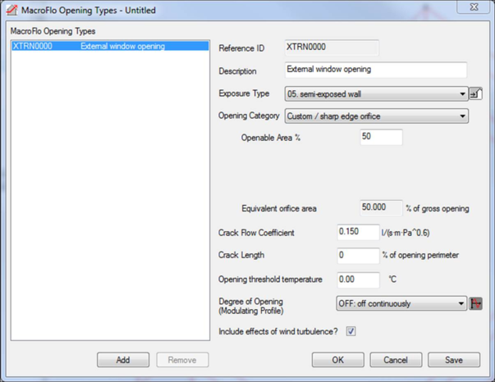Click the Reference ID field

pyautogui.click(x=321, y=48)
